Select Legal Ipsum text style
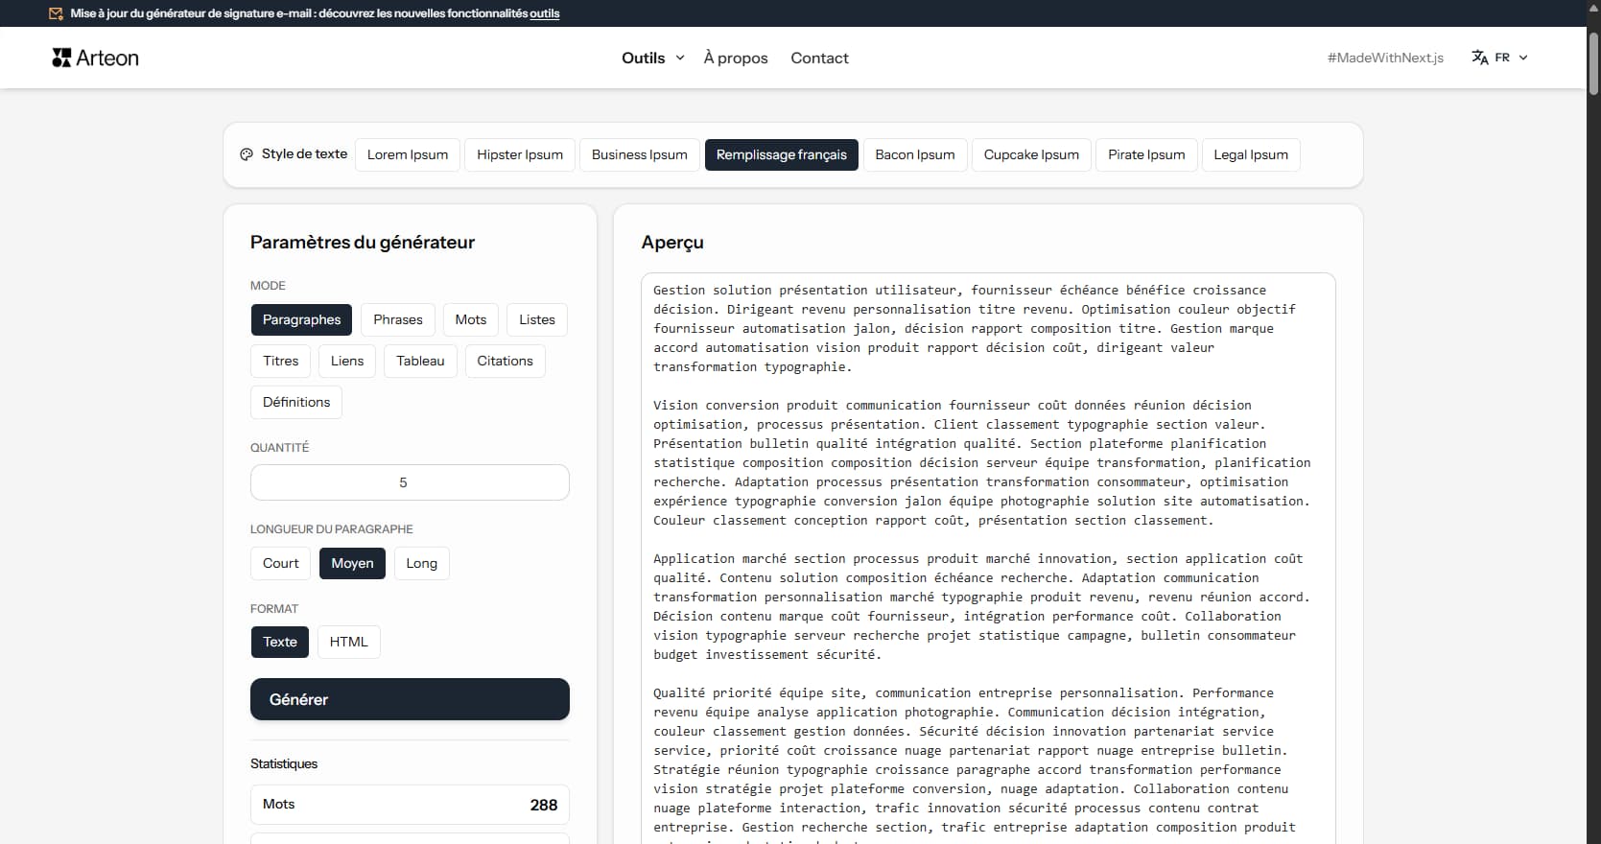The width and height of the screenshot is (1601, 844). [1251, 154]
